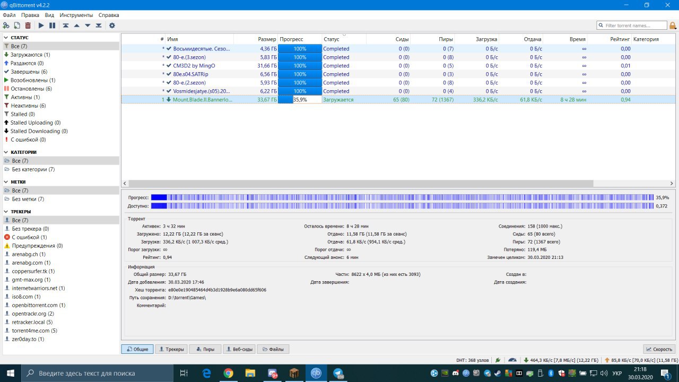Open the Файл menu
The image size is (679, 382).
[9, 15]
